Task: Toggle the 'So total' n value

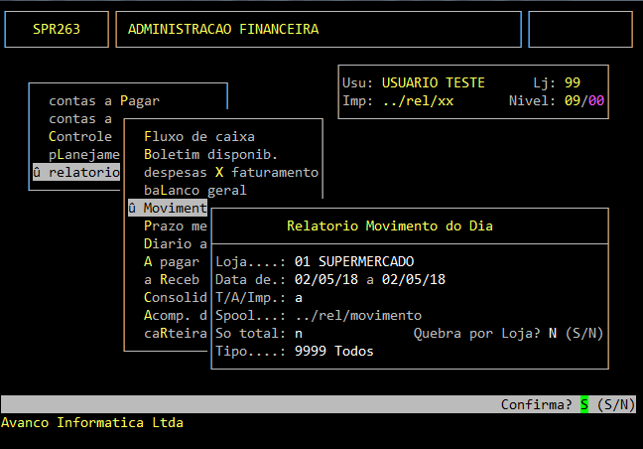Action: click(299, 333)
